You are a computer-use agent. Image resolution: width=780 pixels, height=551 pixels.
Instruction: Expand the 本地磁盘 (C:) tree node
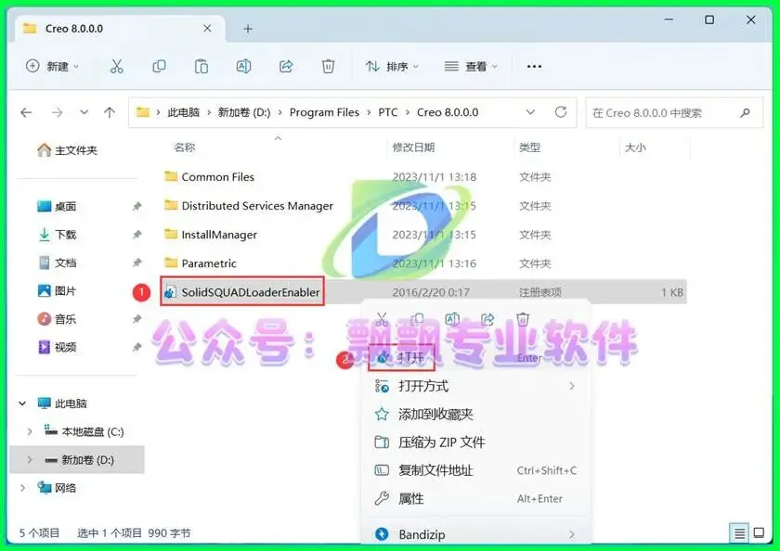(x=30, y=431)
